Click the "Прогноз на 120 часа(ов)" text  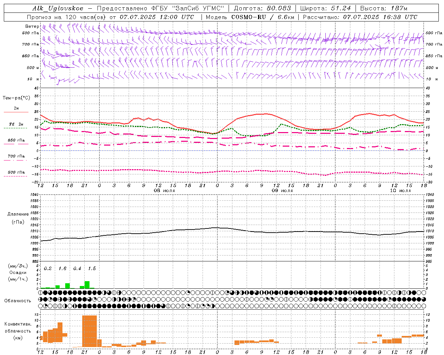coord(67,17)
